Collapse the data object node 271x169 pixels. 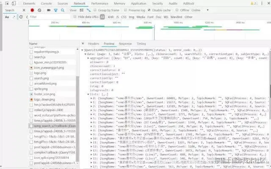pyautogui.click(x=85, y=54)
